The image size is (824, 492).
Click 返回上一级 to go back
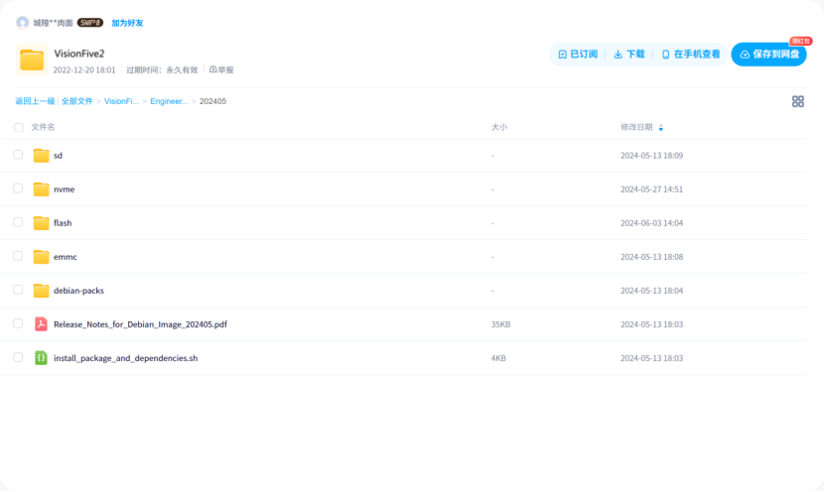[35, 101]
